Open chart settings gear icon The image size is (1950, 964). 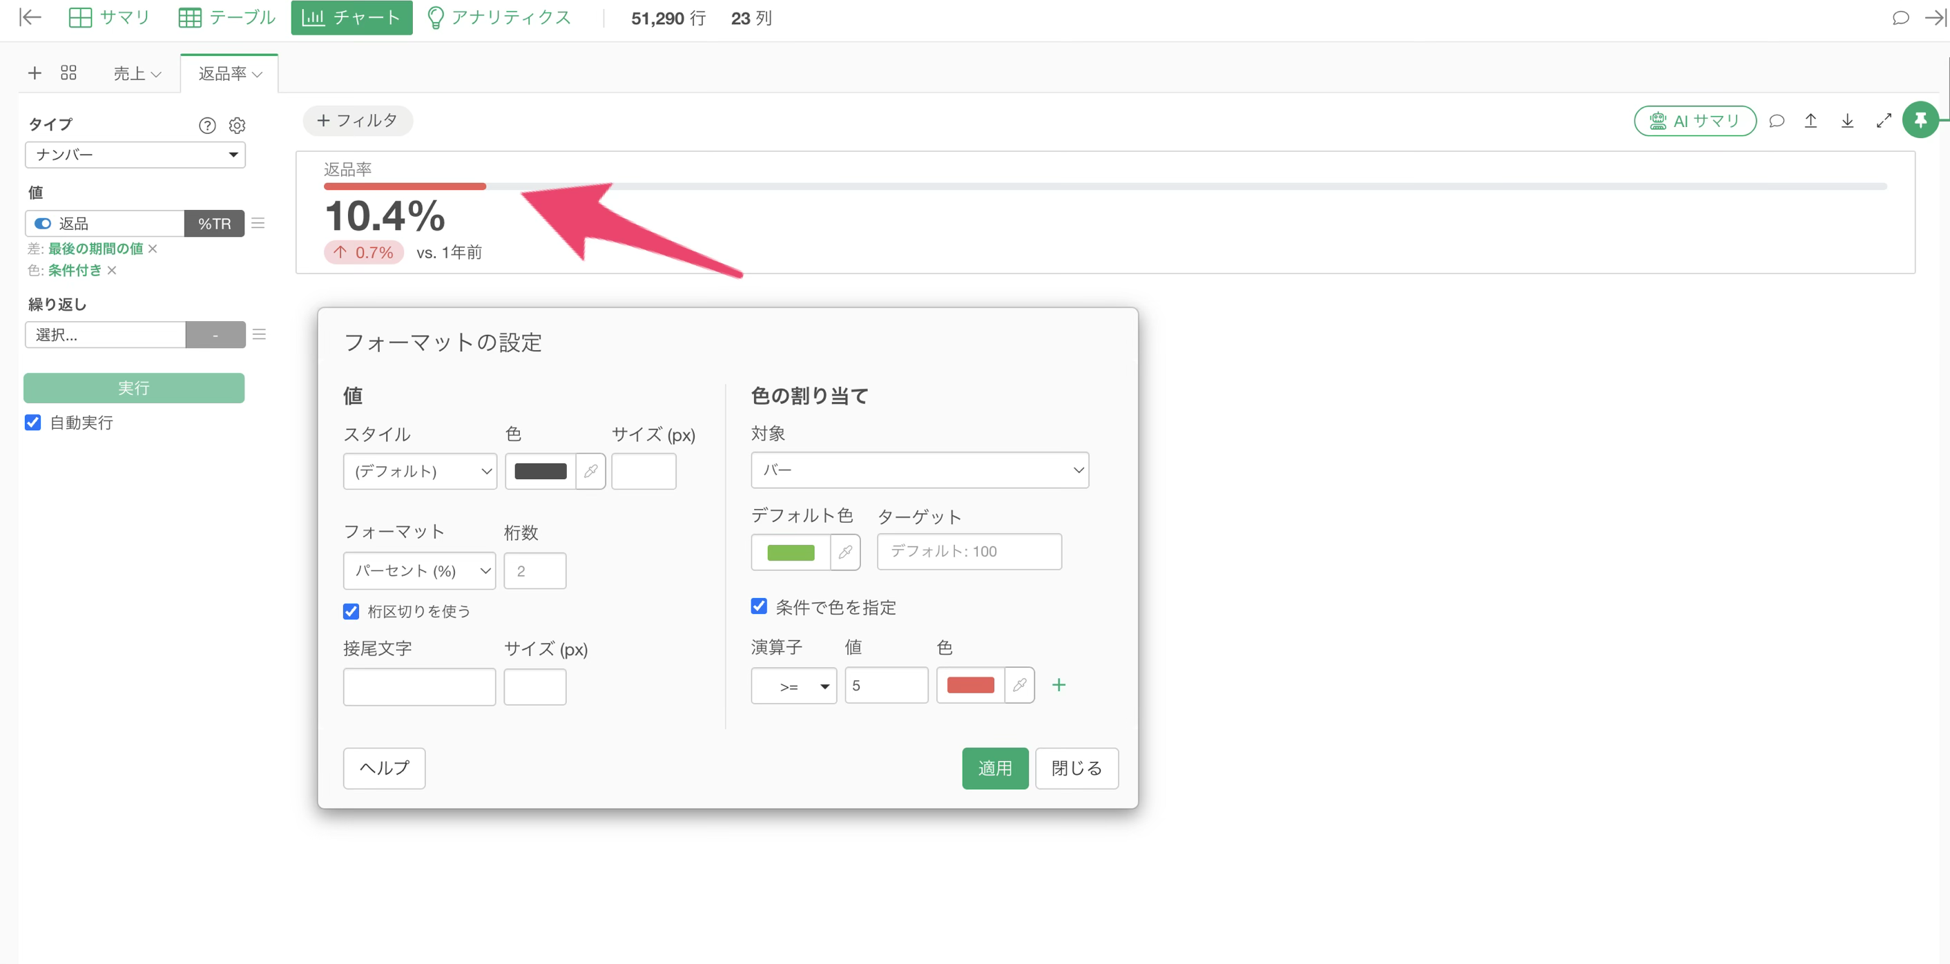237,126
